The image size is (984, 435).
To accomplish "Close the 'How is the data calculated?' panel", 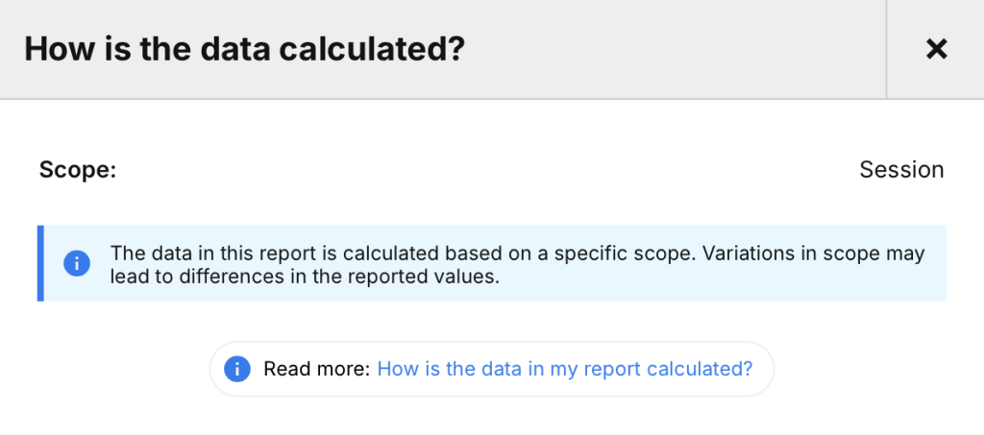I will coord(936,49).
